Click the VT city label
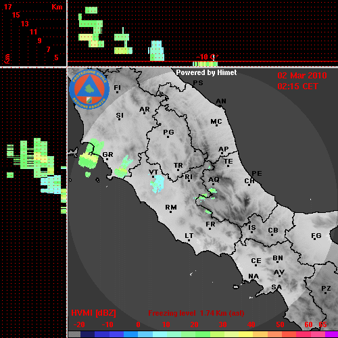Viewport: 338px width, 338px height. coord(153,172)
